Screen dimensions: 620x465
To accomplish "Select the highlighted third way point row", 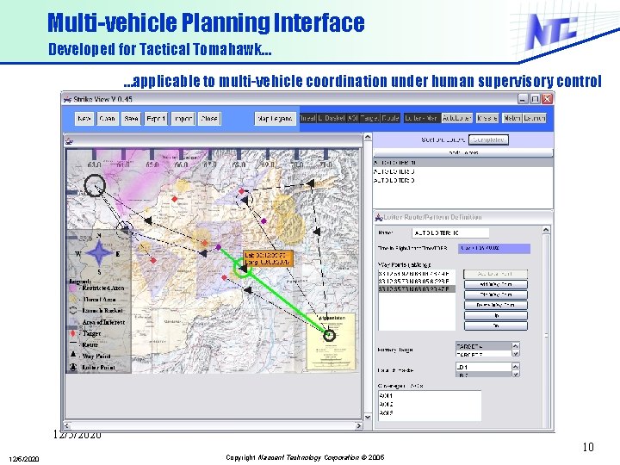I will click(417, 289).
